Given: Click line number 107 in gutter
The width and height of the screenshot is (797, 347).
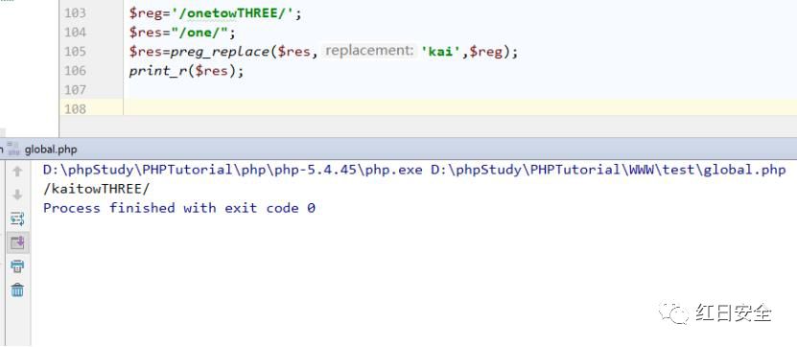Looking at the screenshot, I should click(75, 90).
